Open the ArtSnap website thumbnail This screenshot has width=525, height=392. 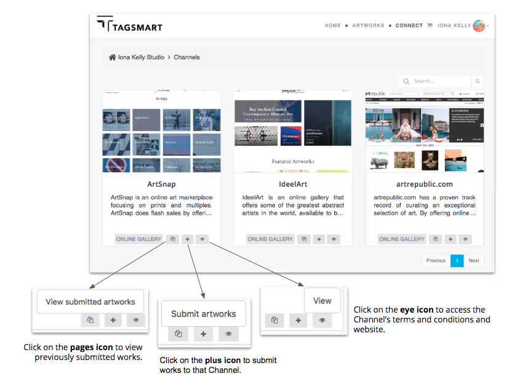[x=161, y=131]
